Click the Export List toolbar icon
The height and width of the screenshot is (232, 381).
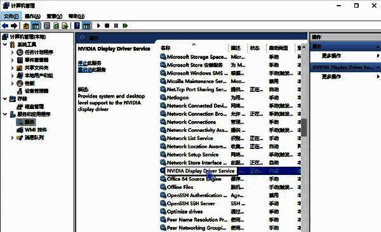click(65, 25)
